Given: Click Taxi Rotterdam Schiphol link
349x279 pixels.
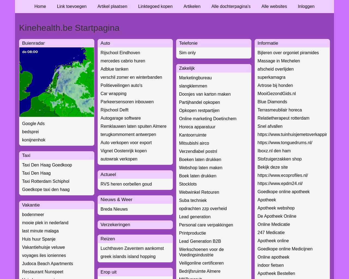Looking at the screenshot, I should point(46,181).
